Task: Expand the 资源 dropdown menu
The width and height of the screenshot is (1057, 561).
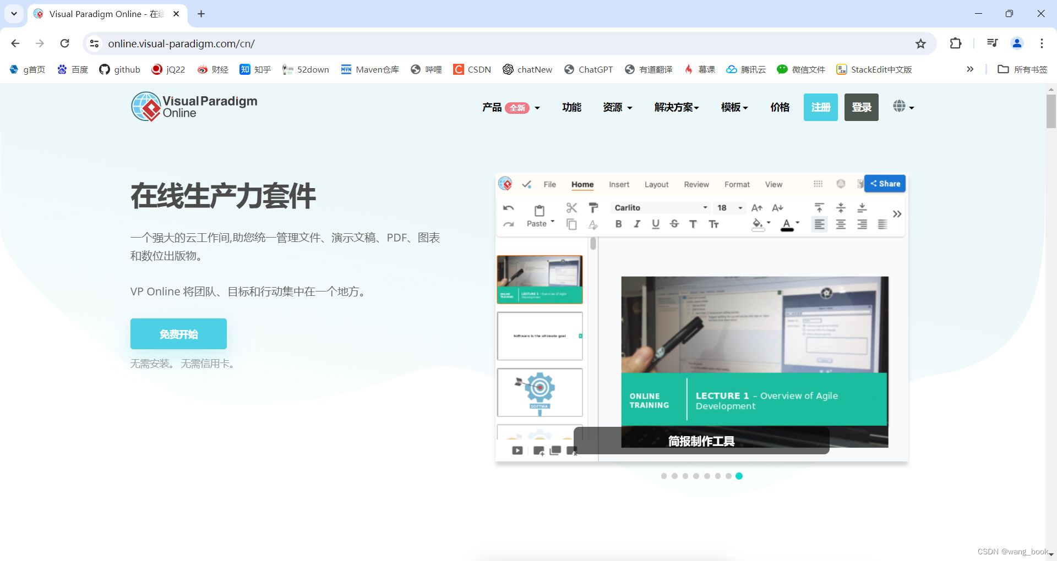Action: click(x=617, y=107)
